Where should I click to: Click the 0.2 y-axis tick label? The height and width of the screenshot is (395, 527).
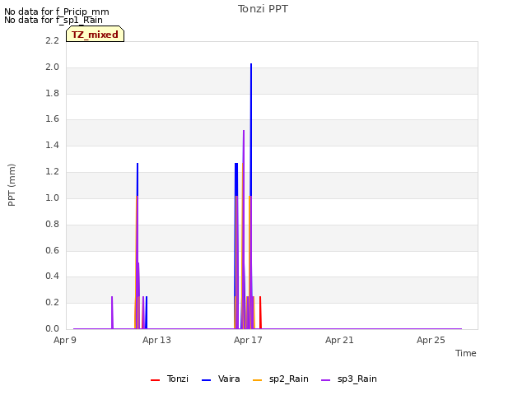52,302
